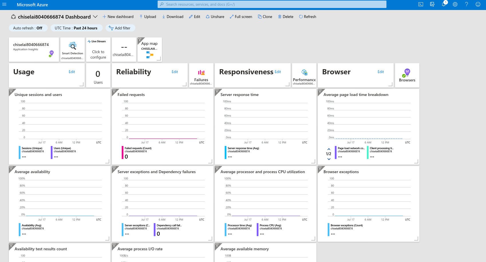
Task: Toggle the Auto refresh Off setting
Action: click(x=27, y=28)
